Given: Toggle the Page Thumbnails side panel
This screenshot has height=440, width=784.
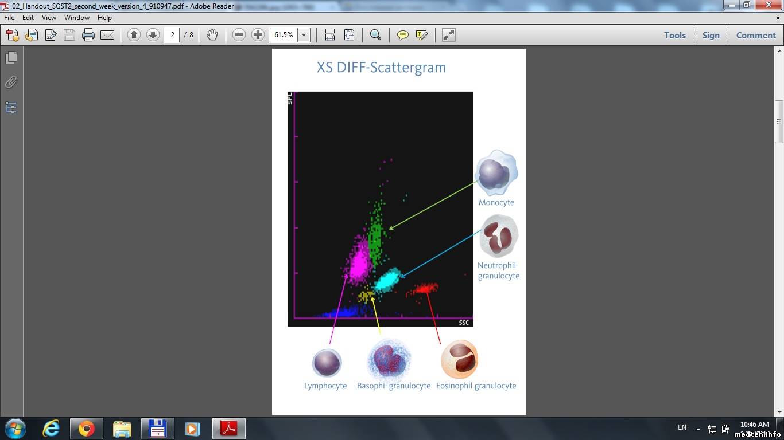Looking at the screenshot, I should pyautogui.click(x=11, y=58).
